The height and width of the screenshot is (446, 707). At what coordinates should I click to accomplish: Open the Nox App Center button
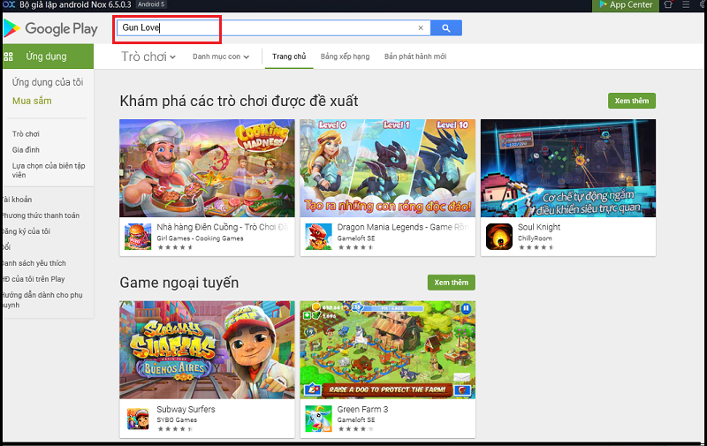[x=626, y=5]
